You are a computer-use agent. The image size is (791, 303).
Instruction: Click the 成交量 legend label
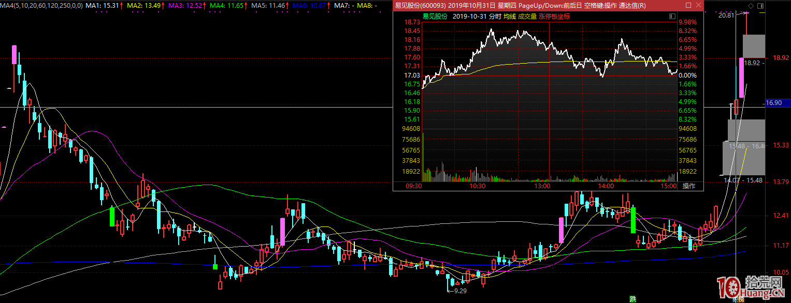pos(527,16)
